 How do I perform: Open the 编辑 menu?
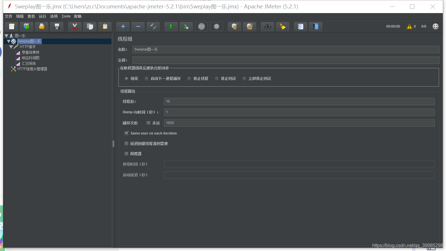pos(20,16)
